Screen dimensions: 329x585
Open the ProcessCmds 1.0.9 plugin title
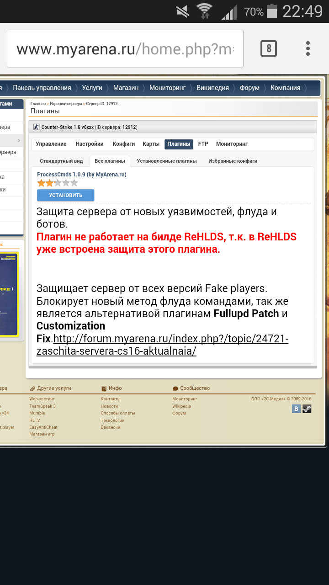[x=82, y=175]
